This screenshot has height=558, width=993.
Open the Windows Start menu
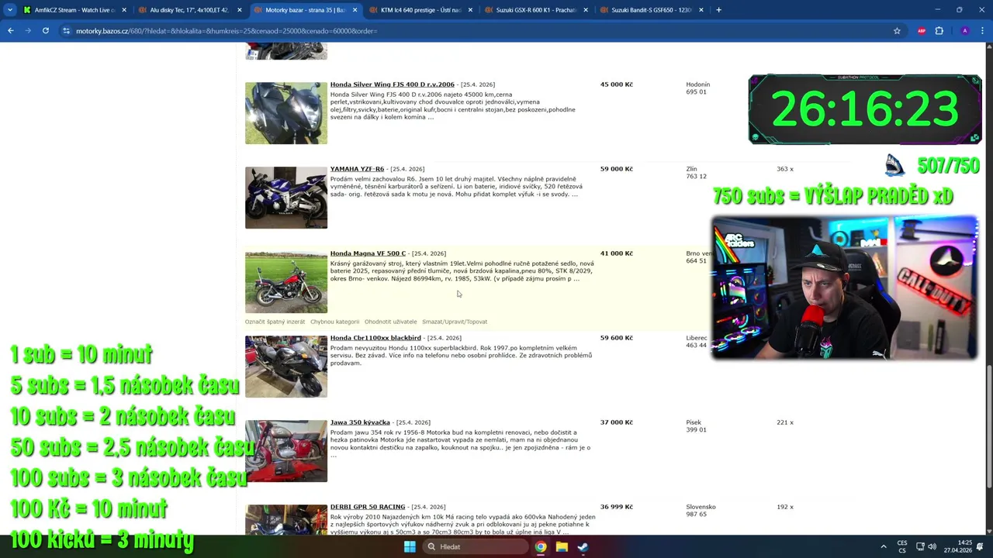[x=410, y=546]
